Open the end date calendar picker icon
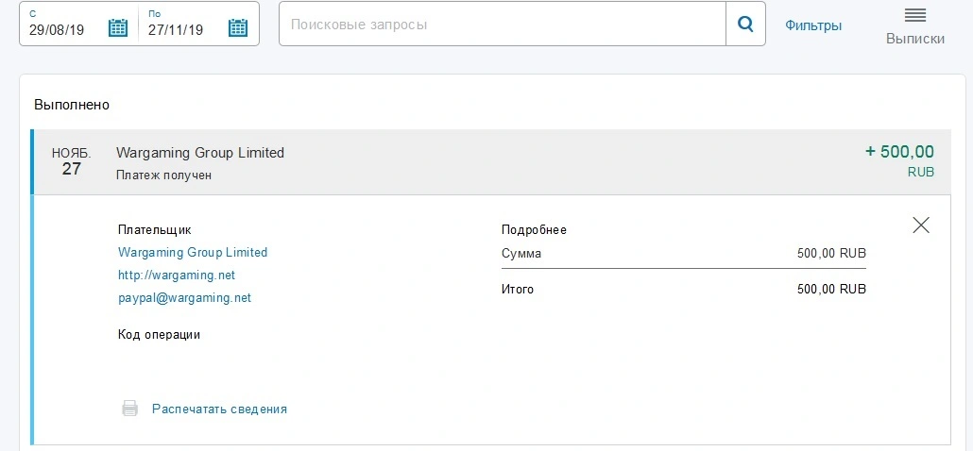The height and width of the screenshot is (451, 973). pyautogui.click(x=238, y=28)
